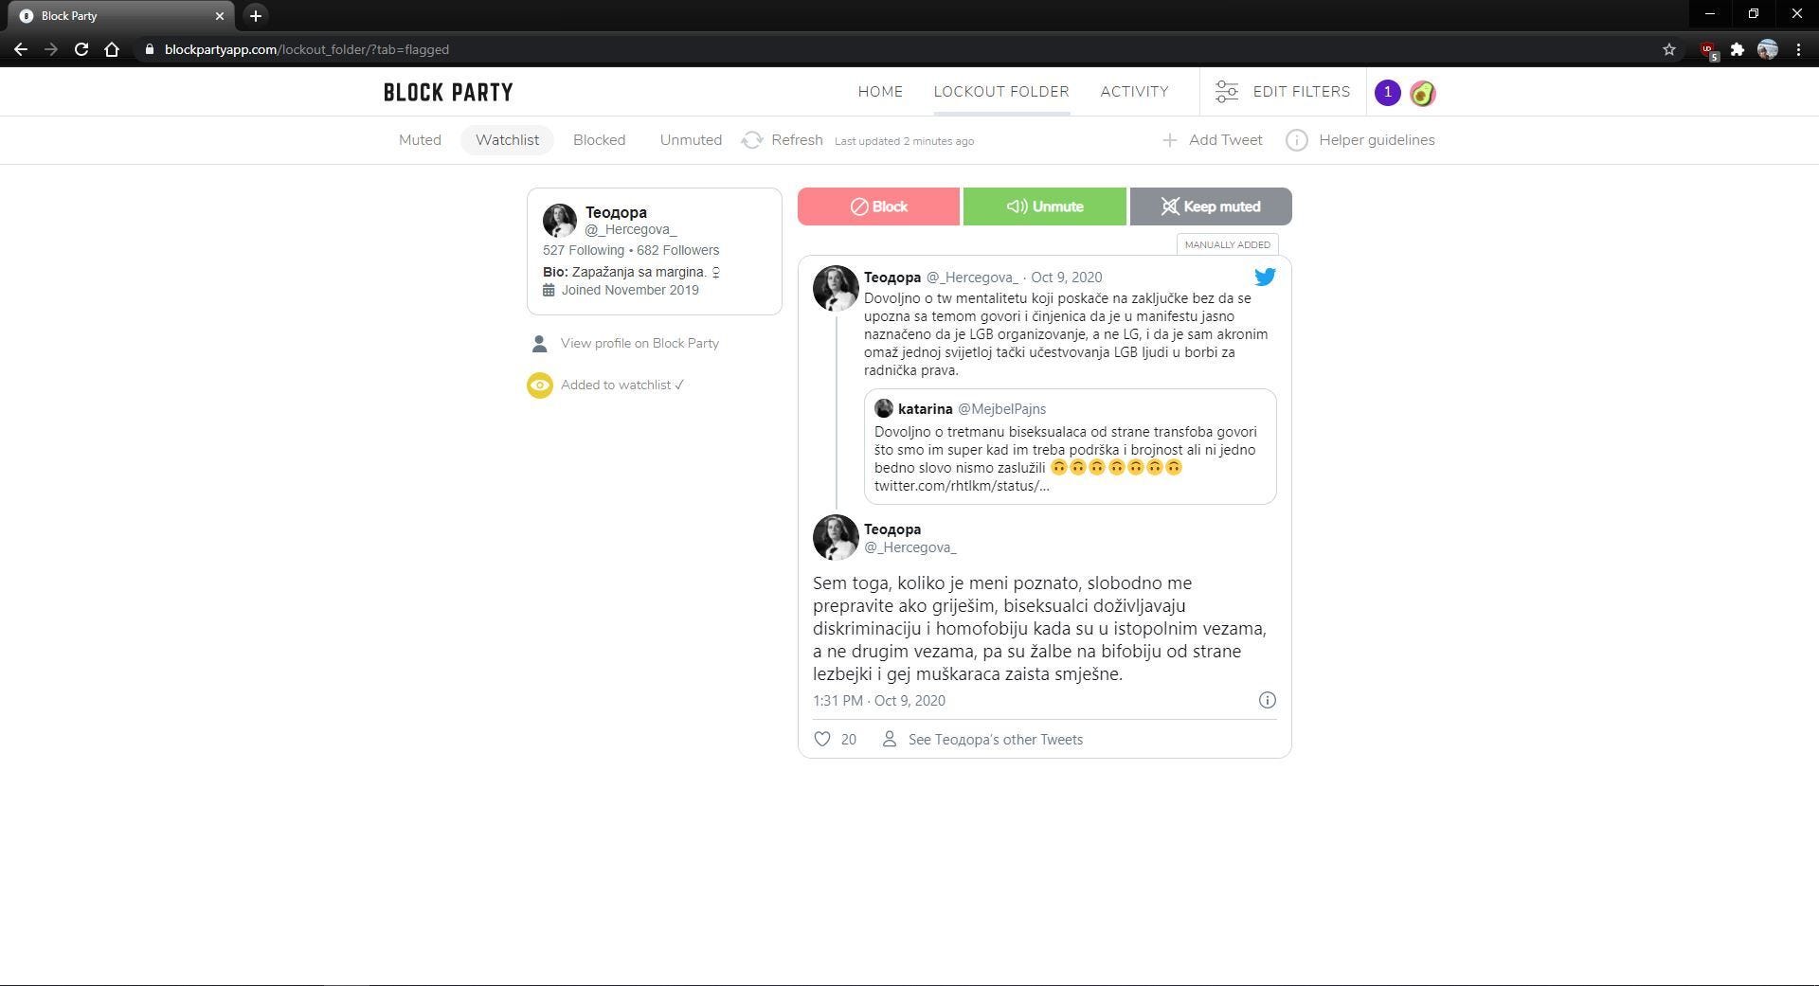
Task: Open the Chrome three-dot menu
Action: pos(1798,49)
